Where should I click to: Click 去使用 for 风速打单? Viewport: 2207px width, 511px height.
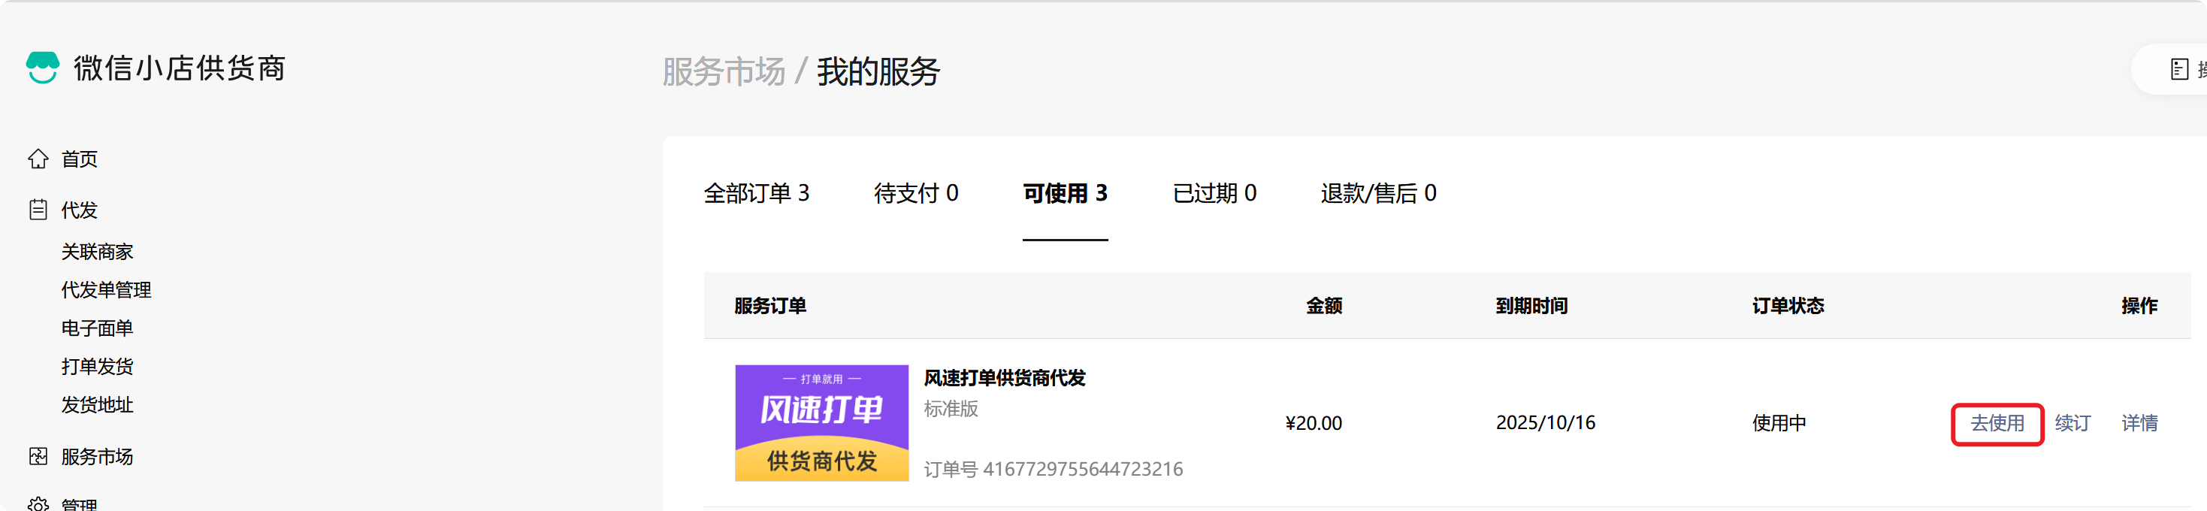(1997, 424)
